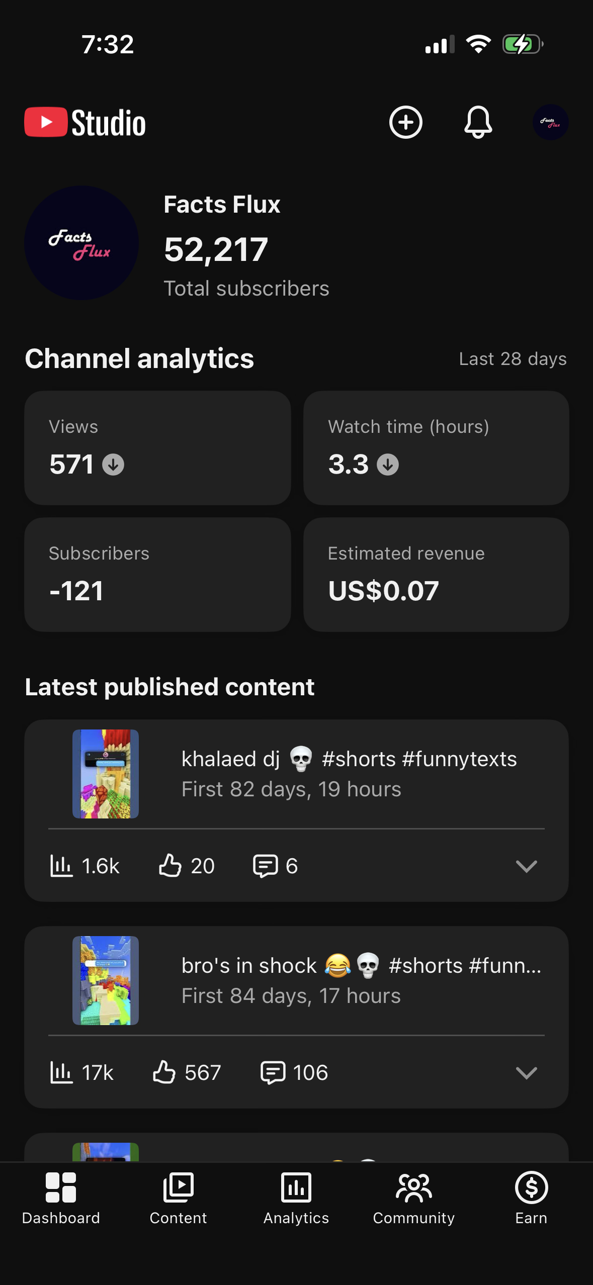Viewport: 593px width, 1285px height.
Task: Open the khalaed dj video thumbnail
Action: tap(106, 774)
